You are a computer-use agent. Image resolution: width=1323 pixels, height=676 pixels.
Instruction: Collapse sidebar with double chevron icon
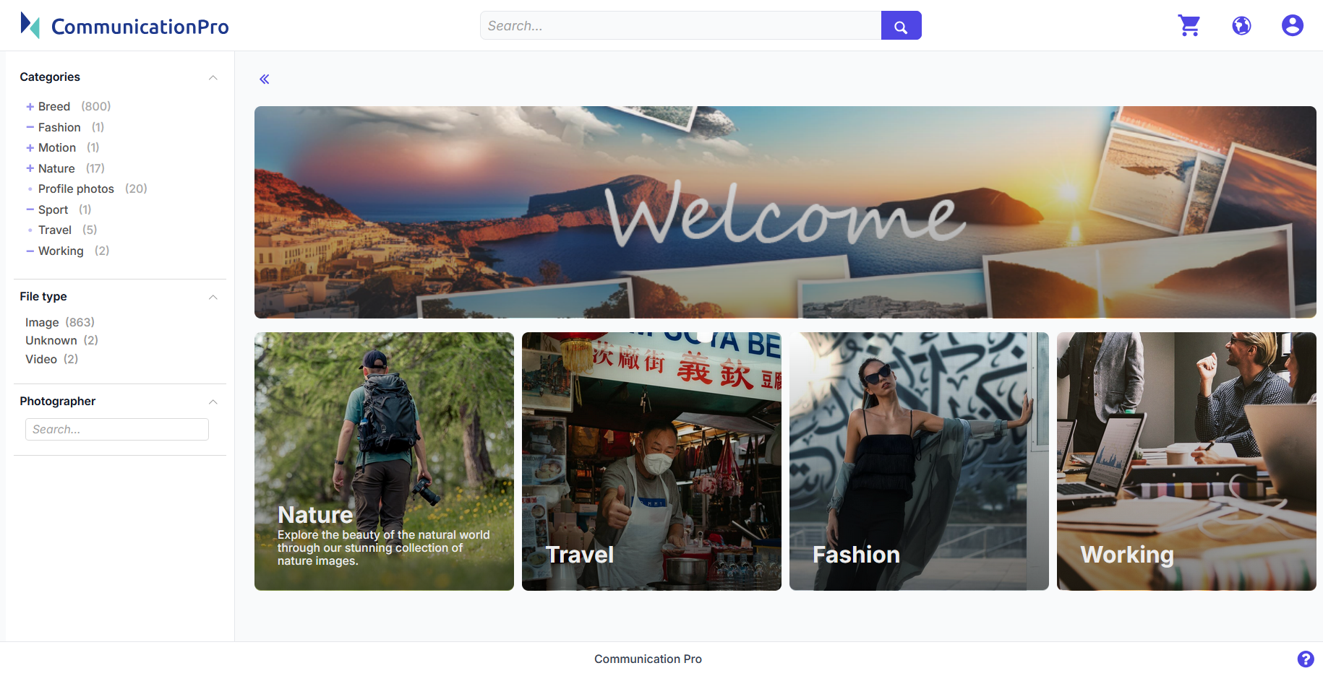(x=265, y=79)
